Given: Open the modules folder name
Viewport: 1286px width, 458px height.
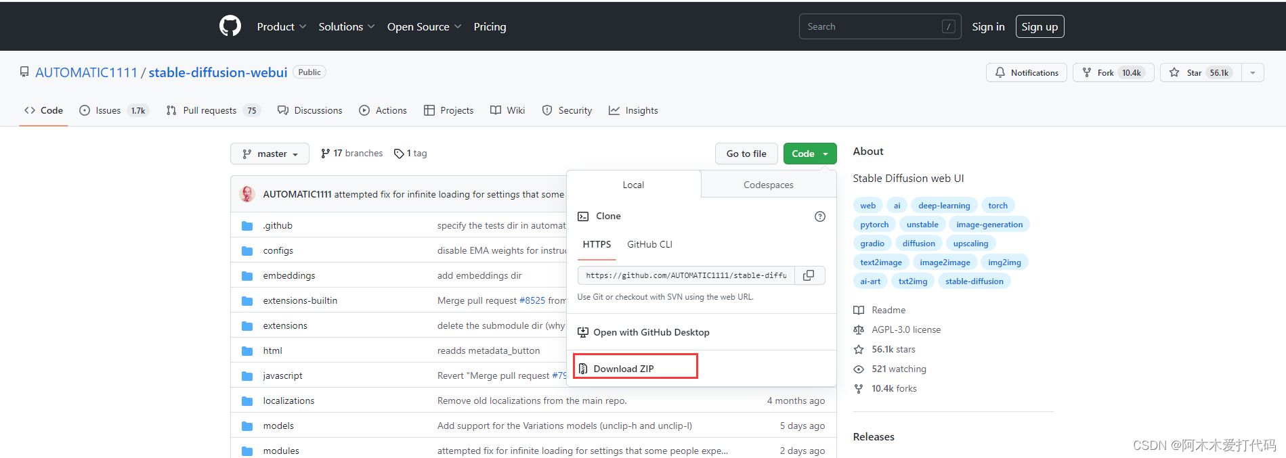Looking at the screenshot, I should point(281,451).
